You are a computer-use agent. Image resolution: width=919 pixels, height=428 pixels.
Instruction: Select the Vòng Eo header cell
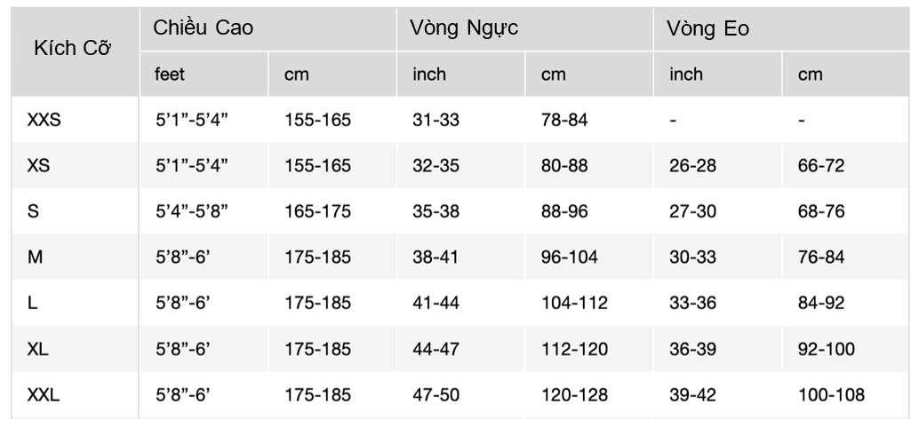point(710,28)
